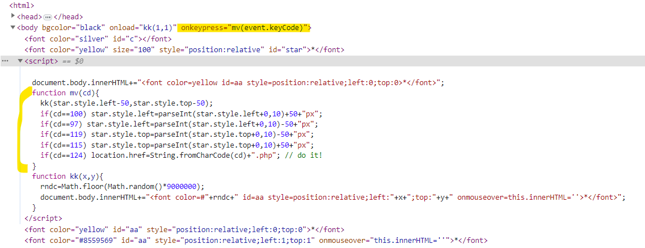Select the closing </script> tag
645x248 pixels.
pyautogui.click(x=44, y=218)
